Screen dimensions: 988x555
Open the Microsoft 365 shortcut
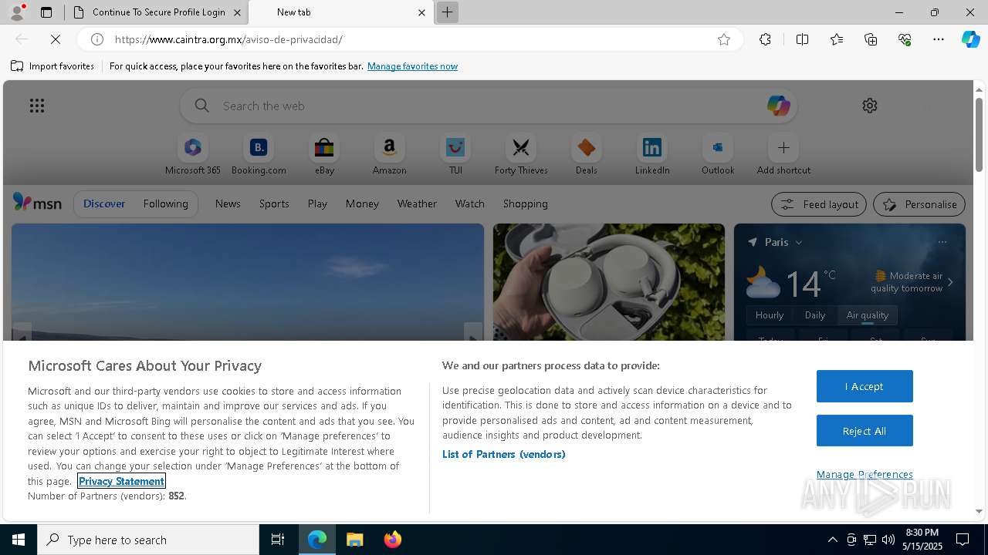193,155
